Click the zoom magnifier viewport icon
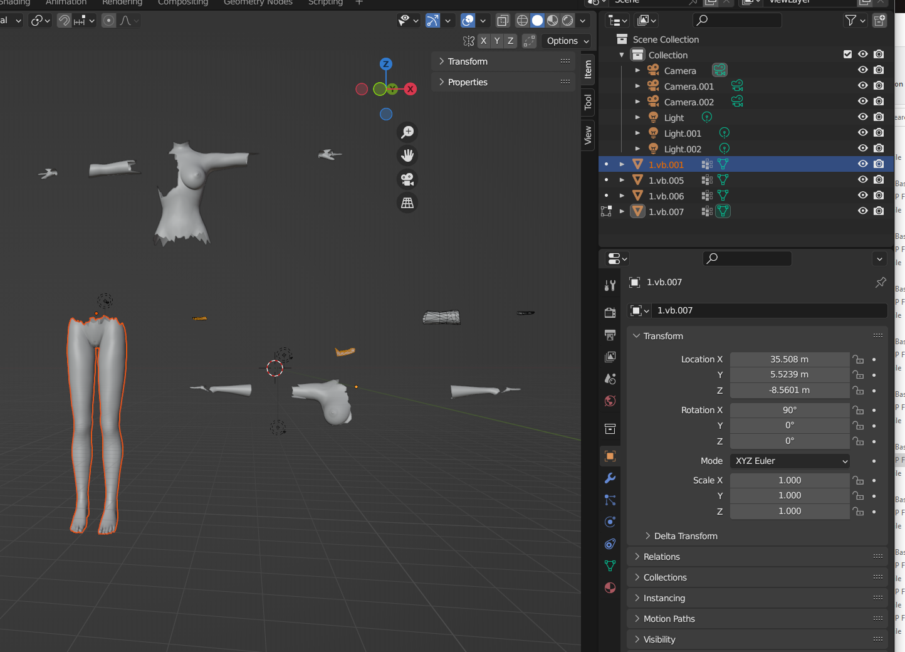Viewport: 905px width, 652px height. [407, 132]
